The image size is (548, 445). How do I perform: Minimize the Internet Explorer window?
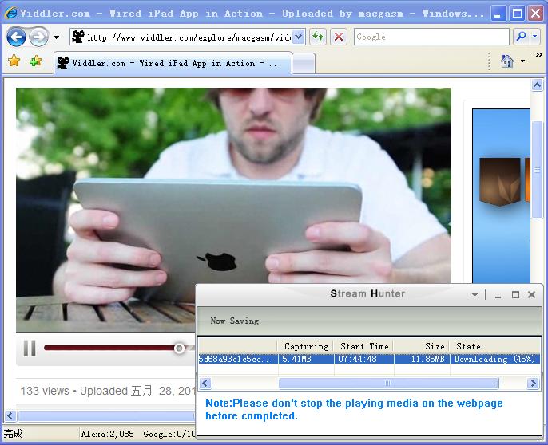coord(498,14)
